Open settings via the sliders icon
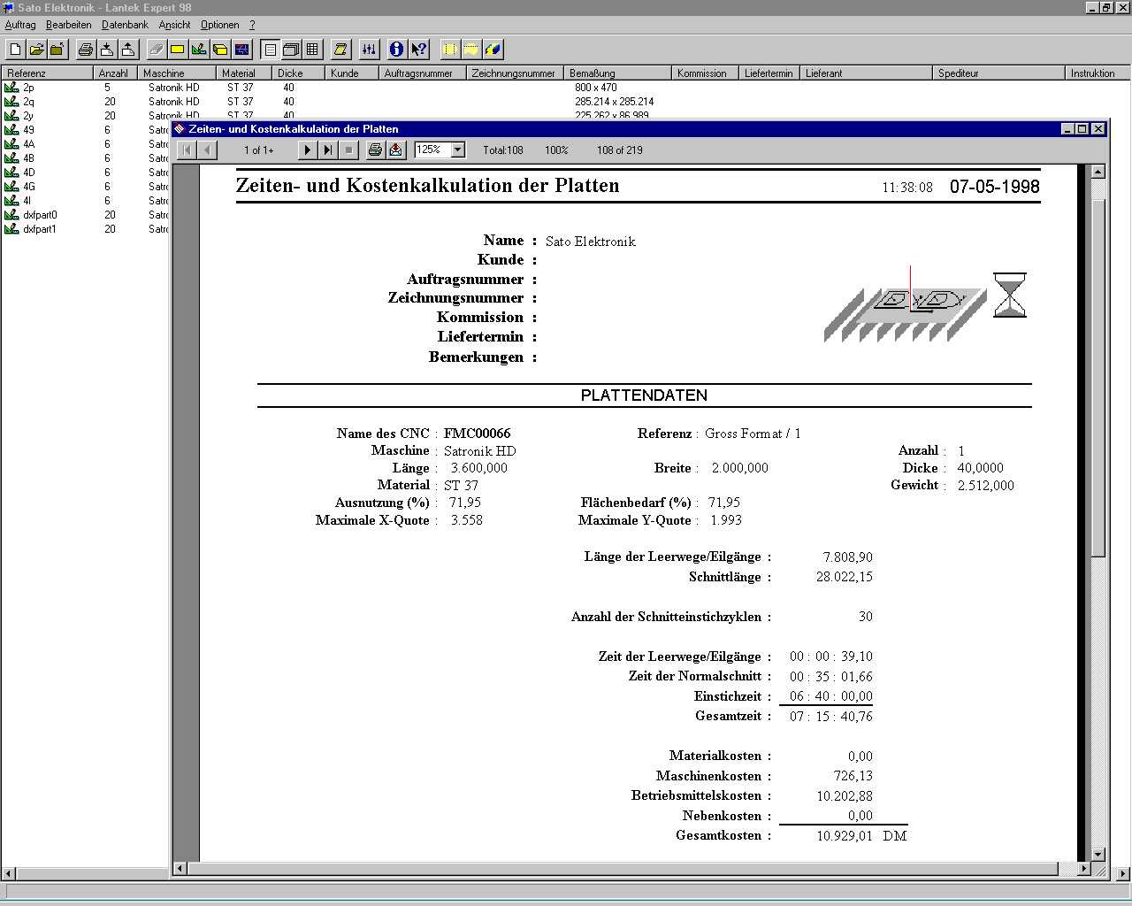1132x906 pixels. [x=369, y=50]
